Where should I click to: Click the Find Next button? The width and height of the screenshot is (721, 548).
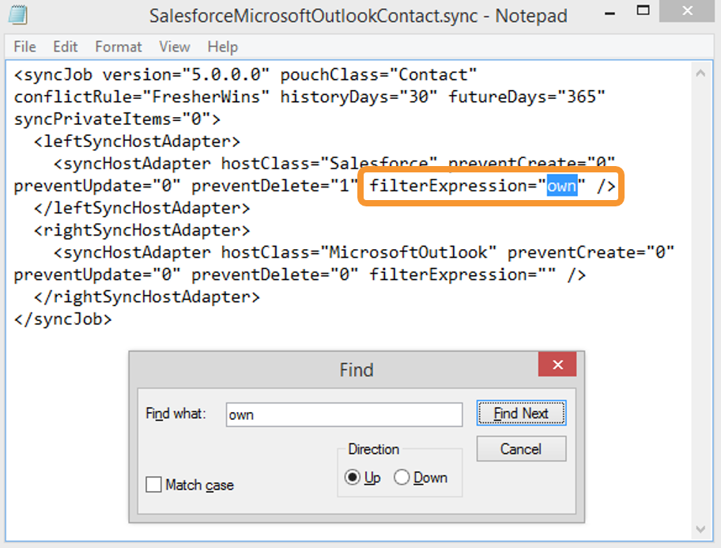click(x=521, y=413)
